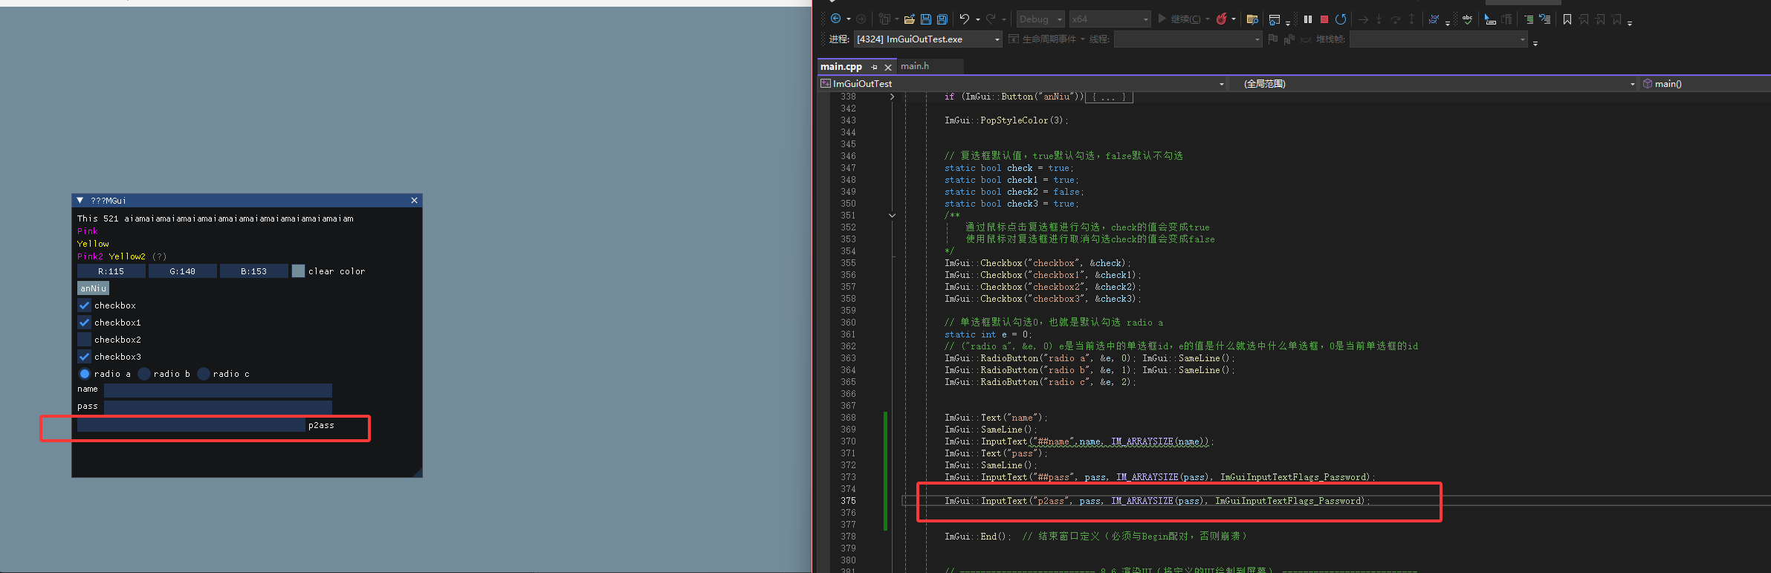This screenshot has height=573, width=1771.
Task: Close the ImGui window with X
Action: click(414, 201)
